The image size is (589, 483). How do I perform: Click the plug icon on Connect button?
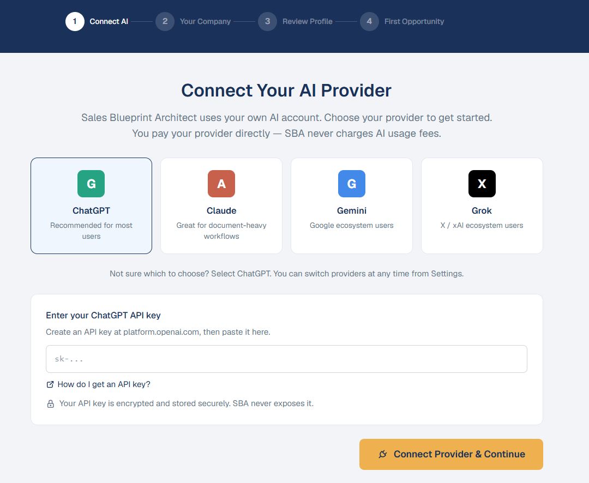pos(383,454)
